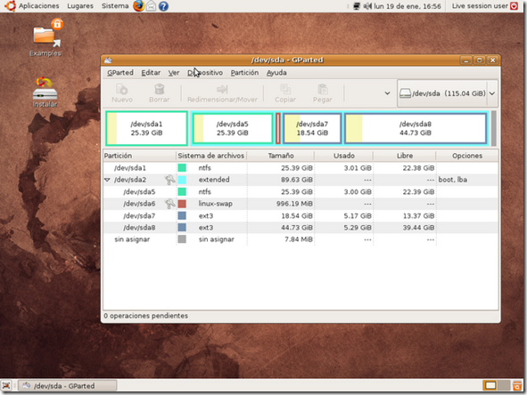527x395 pixels.
Task: Click the 39.44 GiB free value
Action: pyautogui.click(x=418, y=228)
